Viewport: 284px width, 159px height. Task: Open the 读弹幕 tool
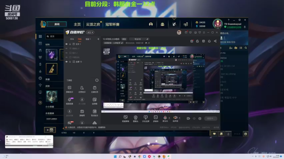[x=94, y=101]
